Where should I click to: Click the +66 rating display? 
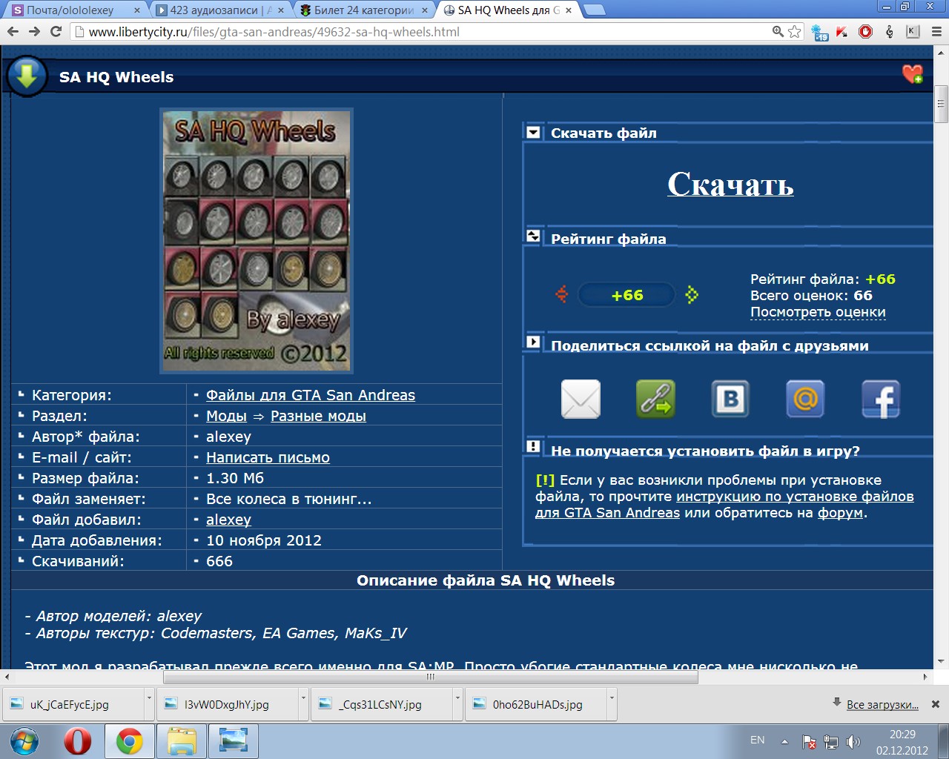[x=627, y=295]
